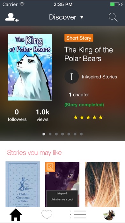This screenshot has height=223, width=125.
Task: Open the home tab icon
Action: (16, 214)
